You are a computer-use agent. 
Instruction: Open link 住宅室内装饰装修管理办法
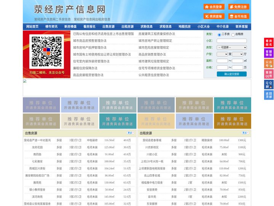click(91, 61)
